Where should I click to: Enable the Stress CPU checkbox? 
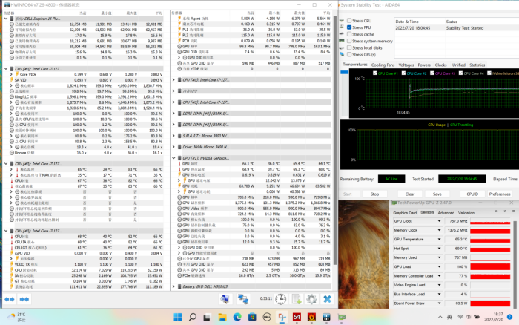349,21
